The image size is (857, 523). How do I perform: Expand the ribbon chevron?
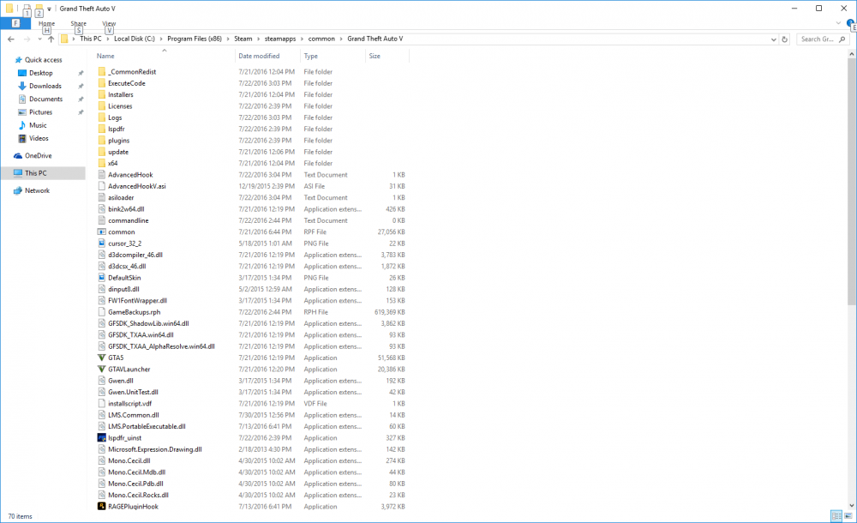(838, 23)
